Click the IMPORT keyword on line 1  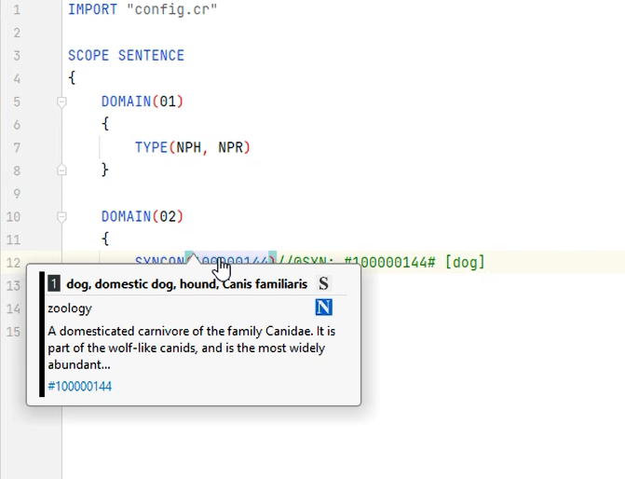pyautogui.click(x=92, y=9)
